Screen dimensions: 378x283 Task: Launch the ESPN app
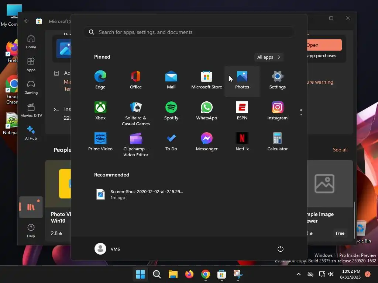(x=242, y=111)
